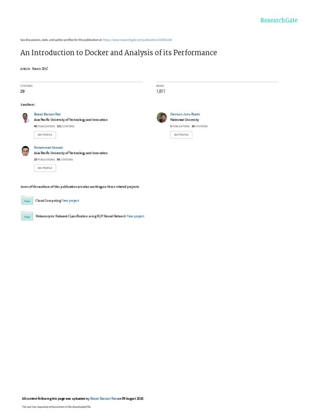Click the Metamorphic Malware project folder icon
Image resolution: width=313 pixels, height=417 pixels.
(27, 216)
